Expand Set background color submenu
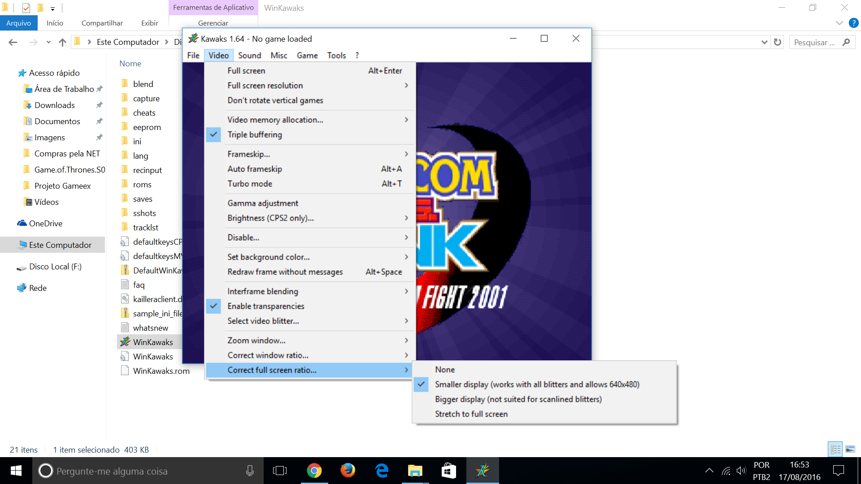The height and width of the screenshot is (484, 861). click(310, 257)
